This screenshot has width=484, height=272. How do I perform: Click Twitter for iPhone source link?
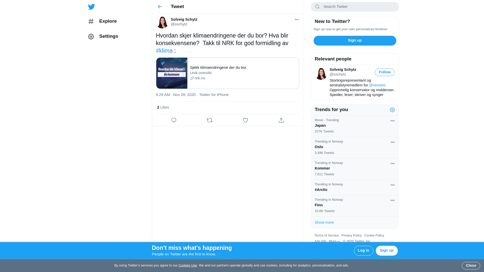point(214,95)
